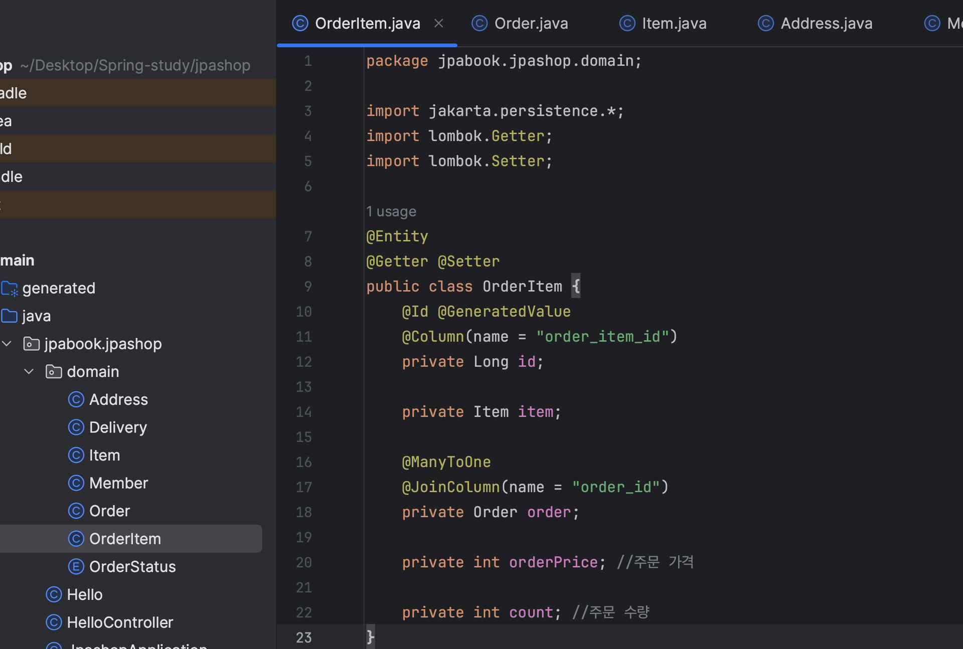
Task: Click the domain package icon
Action: (x=54, y=371)
